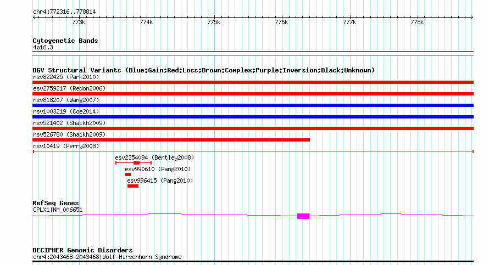Click the esv2354094 (Bentley2008) label
This screenshot has height=265, width=489.
154,157
